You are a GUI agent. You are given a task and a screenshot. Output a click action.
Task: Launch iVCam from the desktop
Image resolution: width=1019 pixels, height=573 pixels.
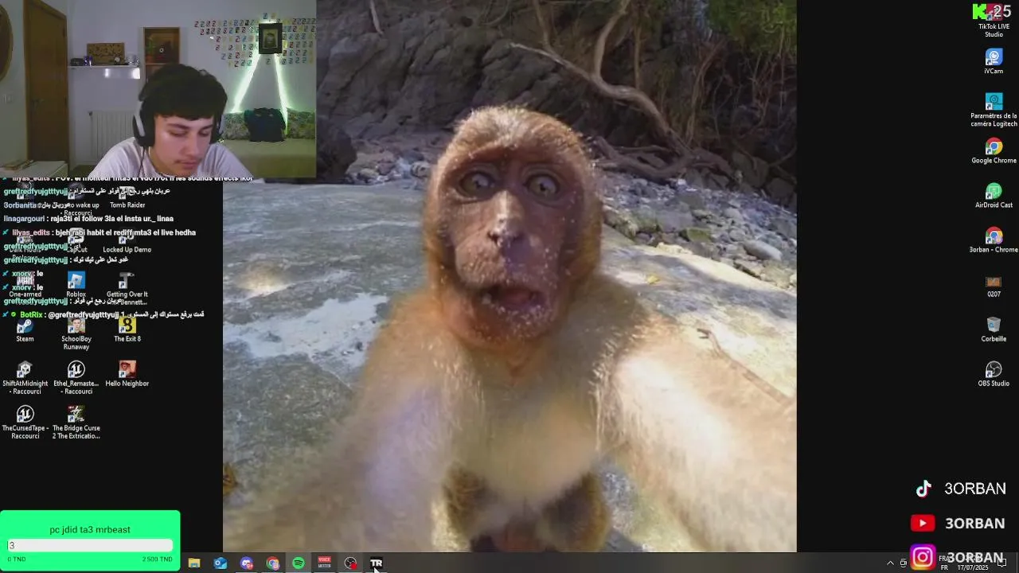(x=994, y=61)
